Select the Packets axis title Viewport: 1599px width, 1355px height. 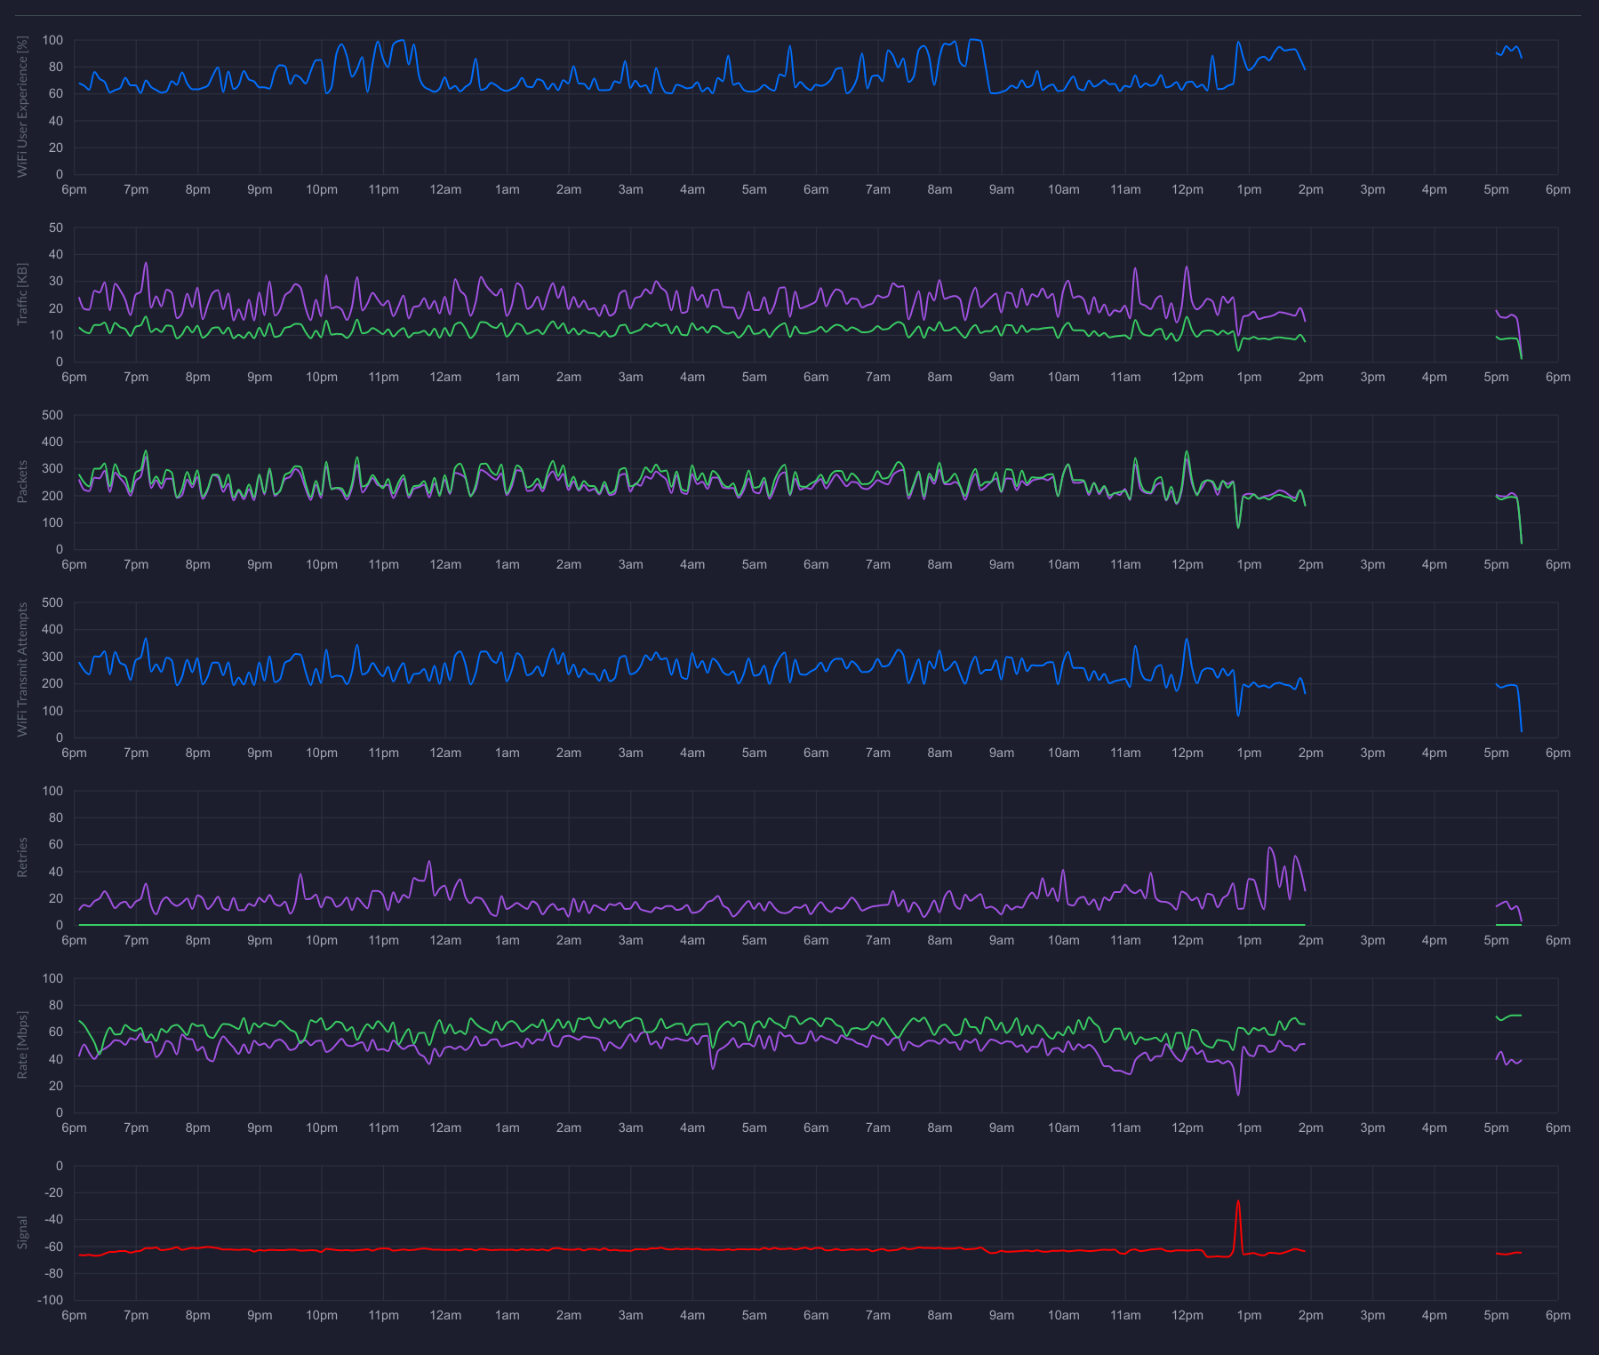pyautogui.click(x=23, y=482)
